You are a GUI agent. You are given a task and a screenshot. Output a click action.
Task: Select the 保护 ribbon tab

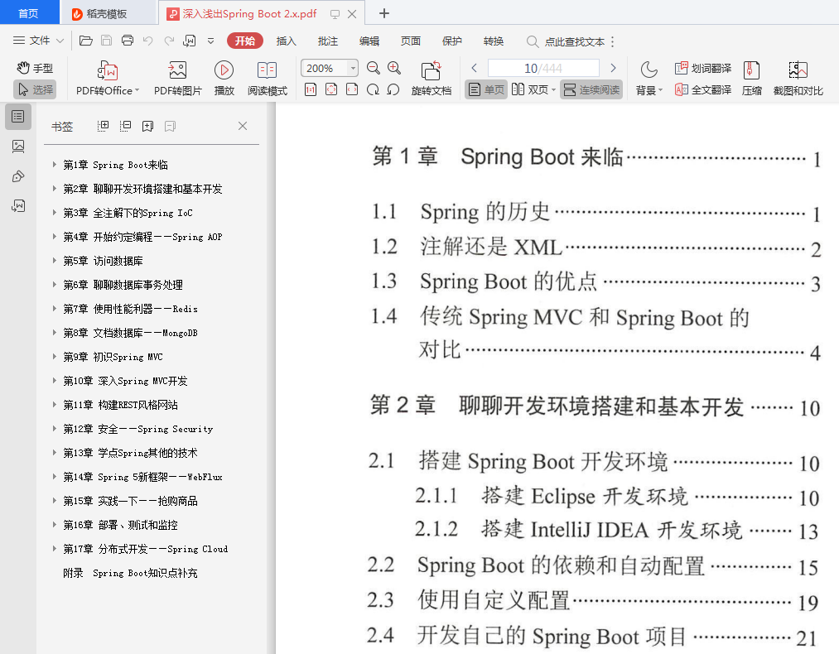[452, 41]
